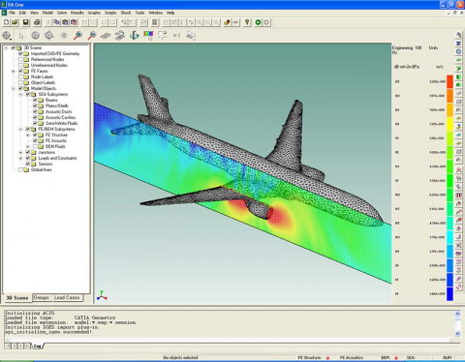This screenshot has height=362, width=465.
Task: Enable the Global Axes checkbox
Action: coord(20,169)
